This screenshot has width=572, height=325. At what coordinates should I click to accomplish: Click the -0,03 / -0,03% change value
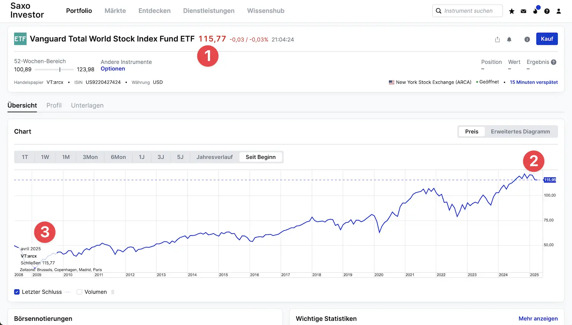(x=249, y=39)
